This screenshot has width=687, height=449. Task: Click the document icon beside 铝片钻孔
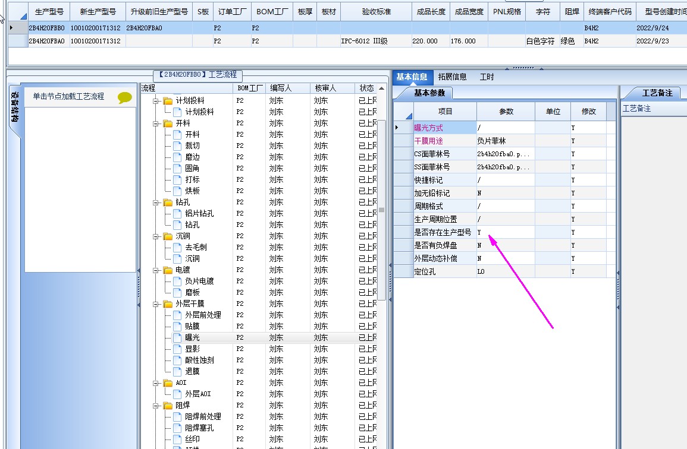[177, 214]
